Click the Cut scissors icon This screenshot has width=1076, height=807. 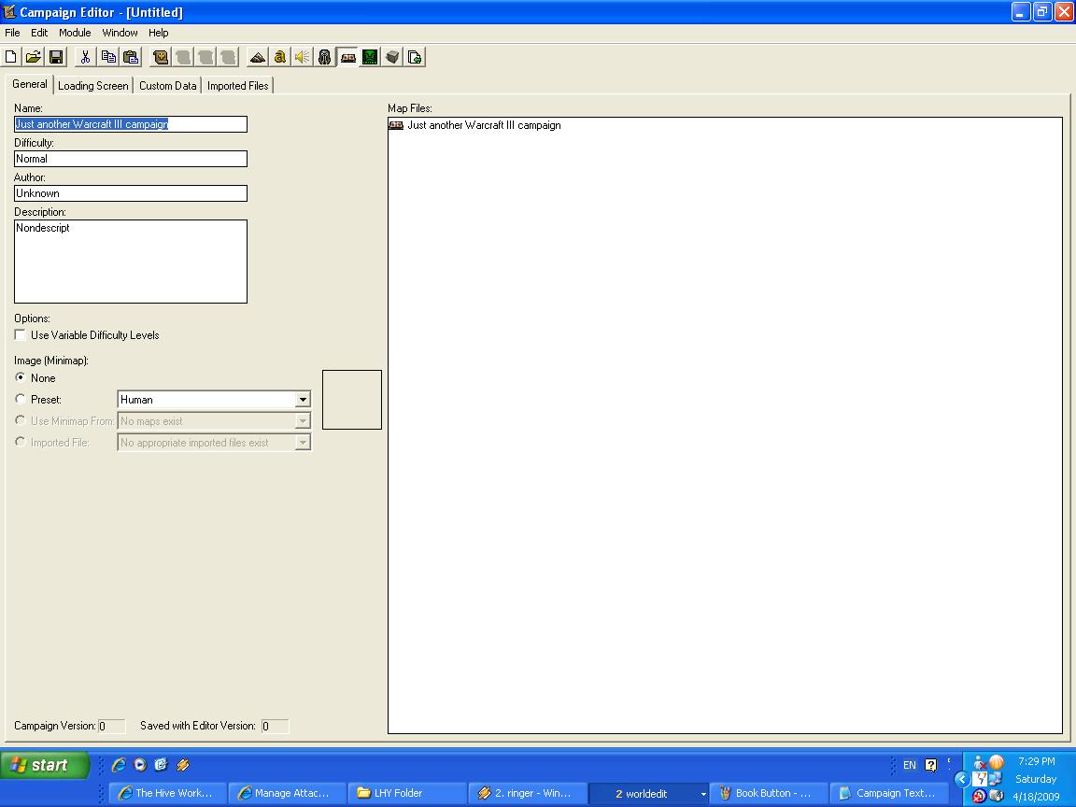85,57
